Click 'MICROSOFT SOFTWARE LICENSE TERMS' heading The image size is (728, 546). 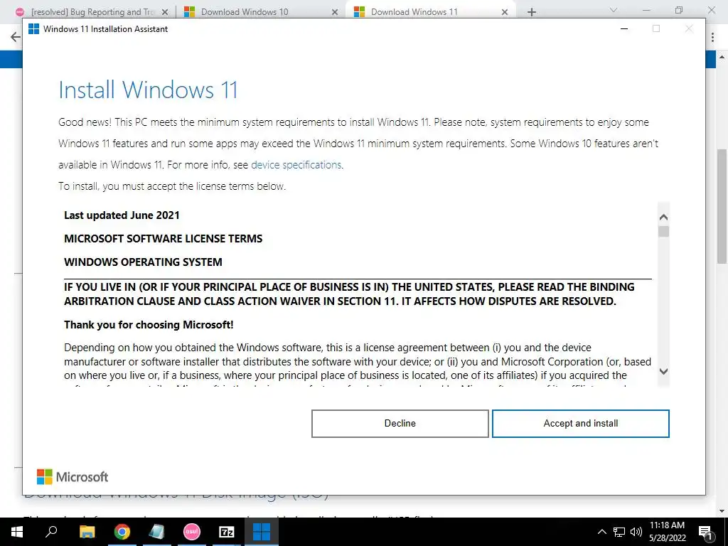163,239
